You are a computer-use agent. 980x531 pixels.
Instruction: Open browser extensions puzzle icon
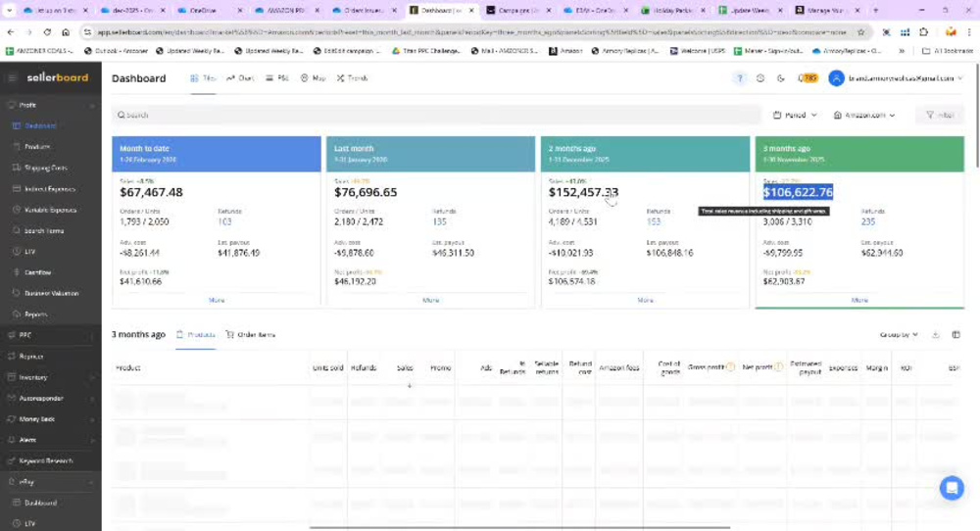tap(924, 32)
